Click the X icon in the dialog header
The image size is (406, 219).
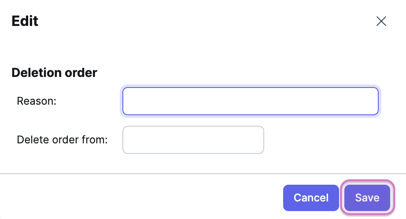point(381,21)
